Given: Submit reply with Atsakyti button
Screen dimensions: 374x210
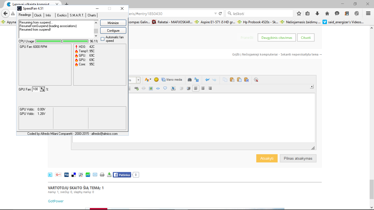Looking at the screenshot, I should [x=267, y=158].
